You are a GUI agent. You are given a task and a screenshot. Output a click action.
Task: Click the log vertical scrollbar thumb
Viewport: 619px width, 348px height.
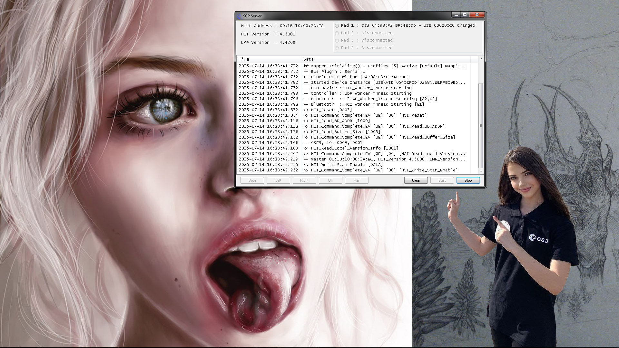481,126
